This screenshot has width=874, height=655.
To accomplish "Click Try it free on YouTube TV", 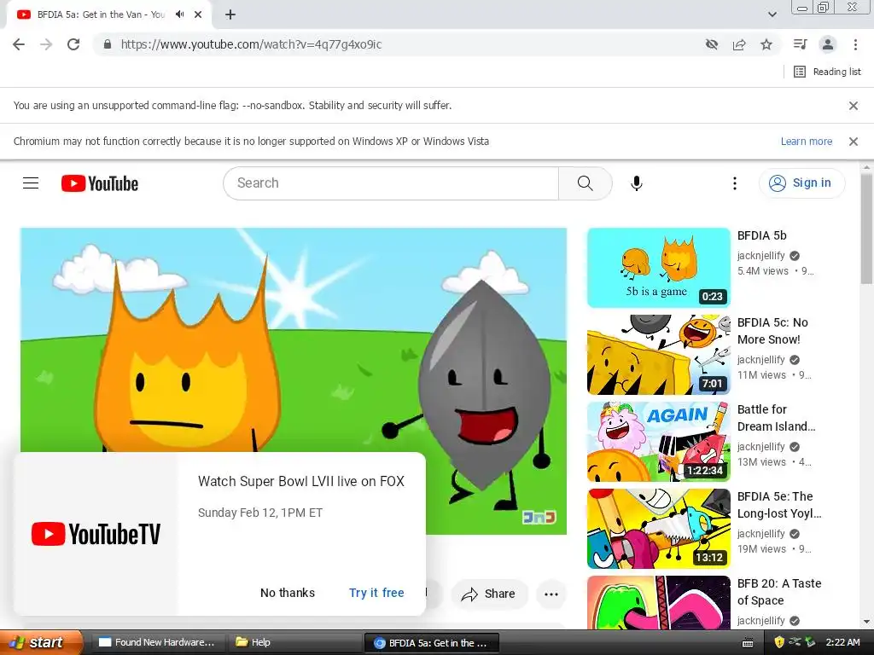I will click(376, 593).
